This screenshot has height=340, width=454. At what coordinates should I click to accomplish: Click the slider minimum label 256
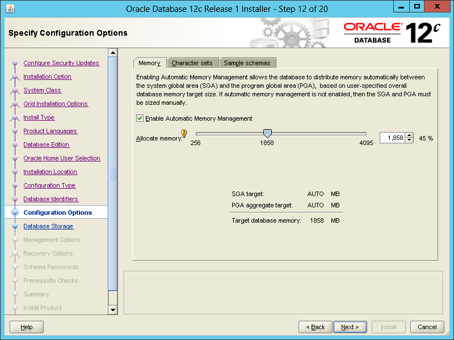[195, 143]
